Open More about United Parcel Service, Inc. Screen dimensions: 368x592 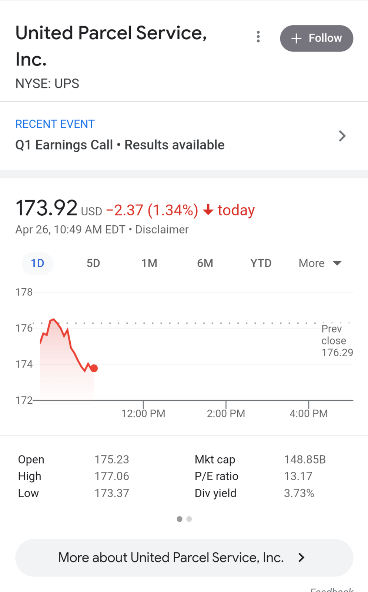click(184, 558)
